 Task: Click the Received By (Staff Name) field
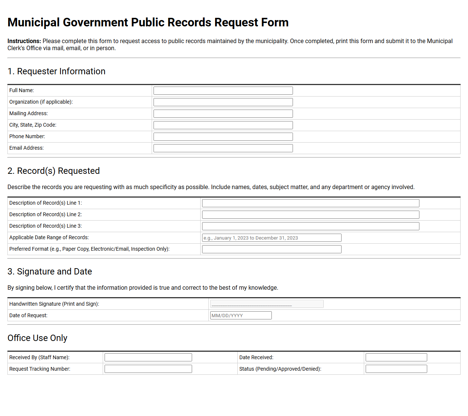pos(148,357)
